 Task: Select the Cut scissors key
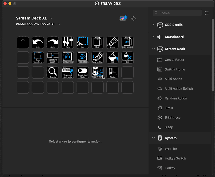click(x=83, y=43)
